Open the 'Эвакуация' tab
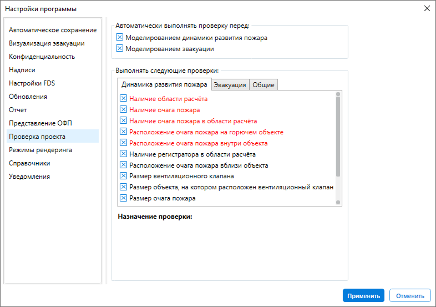This screenshot has height=307, width=436. (230, 85)
